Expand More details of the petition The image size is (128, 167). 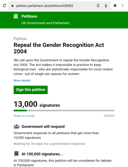pyautogui.click(x=22, y=80)
